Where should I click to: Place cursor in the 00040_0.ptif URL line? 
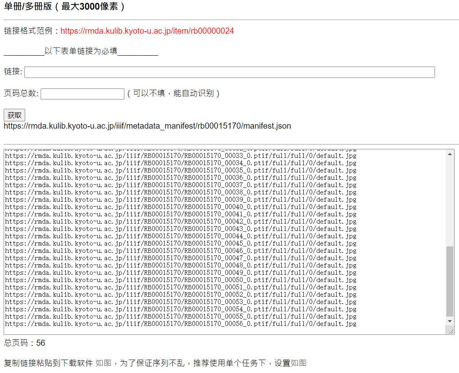[x=181, y=207]
